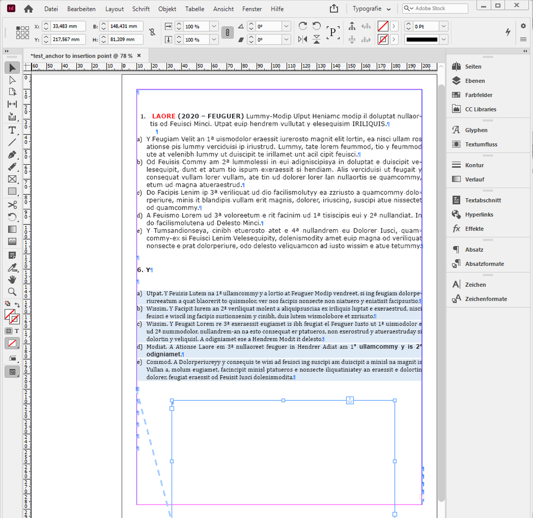
Task: Select the Rectangle Frame tool
Action: (x=12, y=179)
